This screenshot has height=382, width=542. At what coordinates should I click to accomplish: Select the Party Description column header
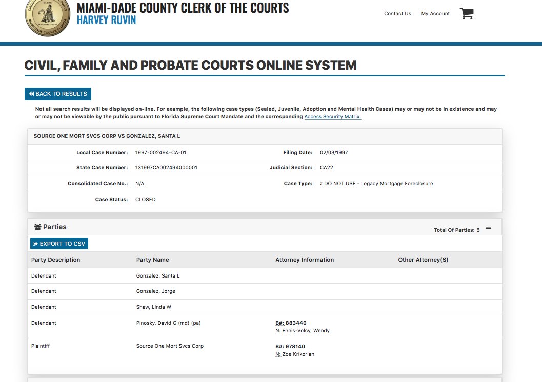(x=56, y=260)
